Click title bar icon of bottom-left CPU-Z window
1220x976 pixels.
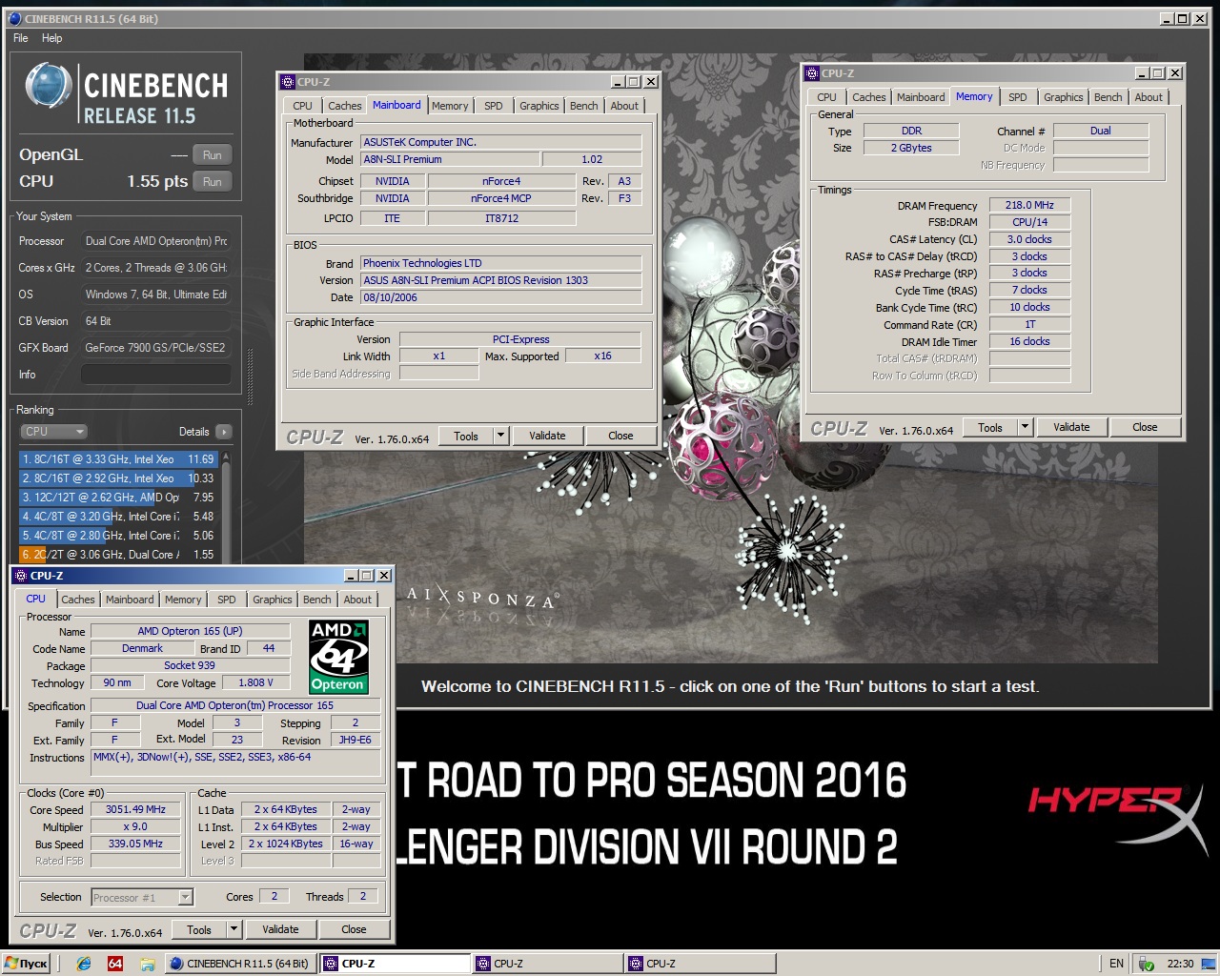21,576
